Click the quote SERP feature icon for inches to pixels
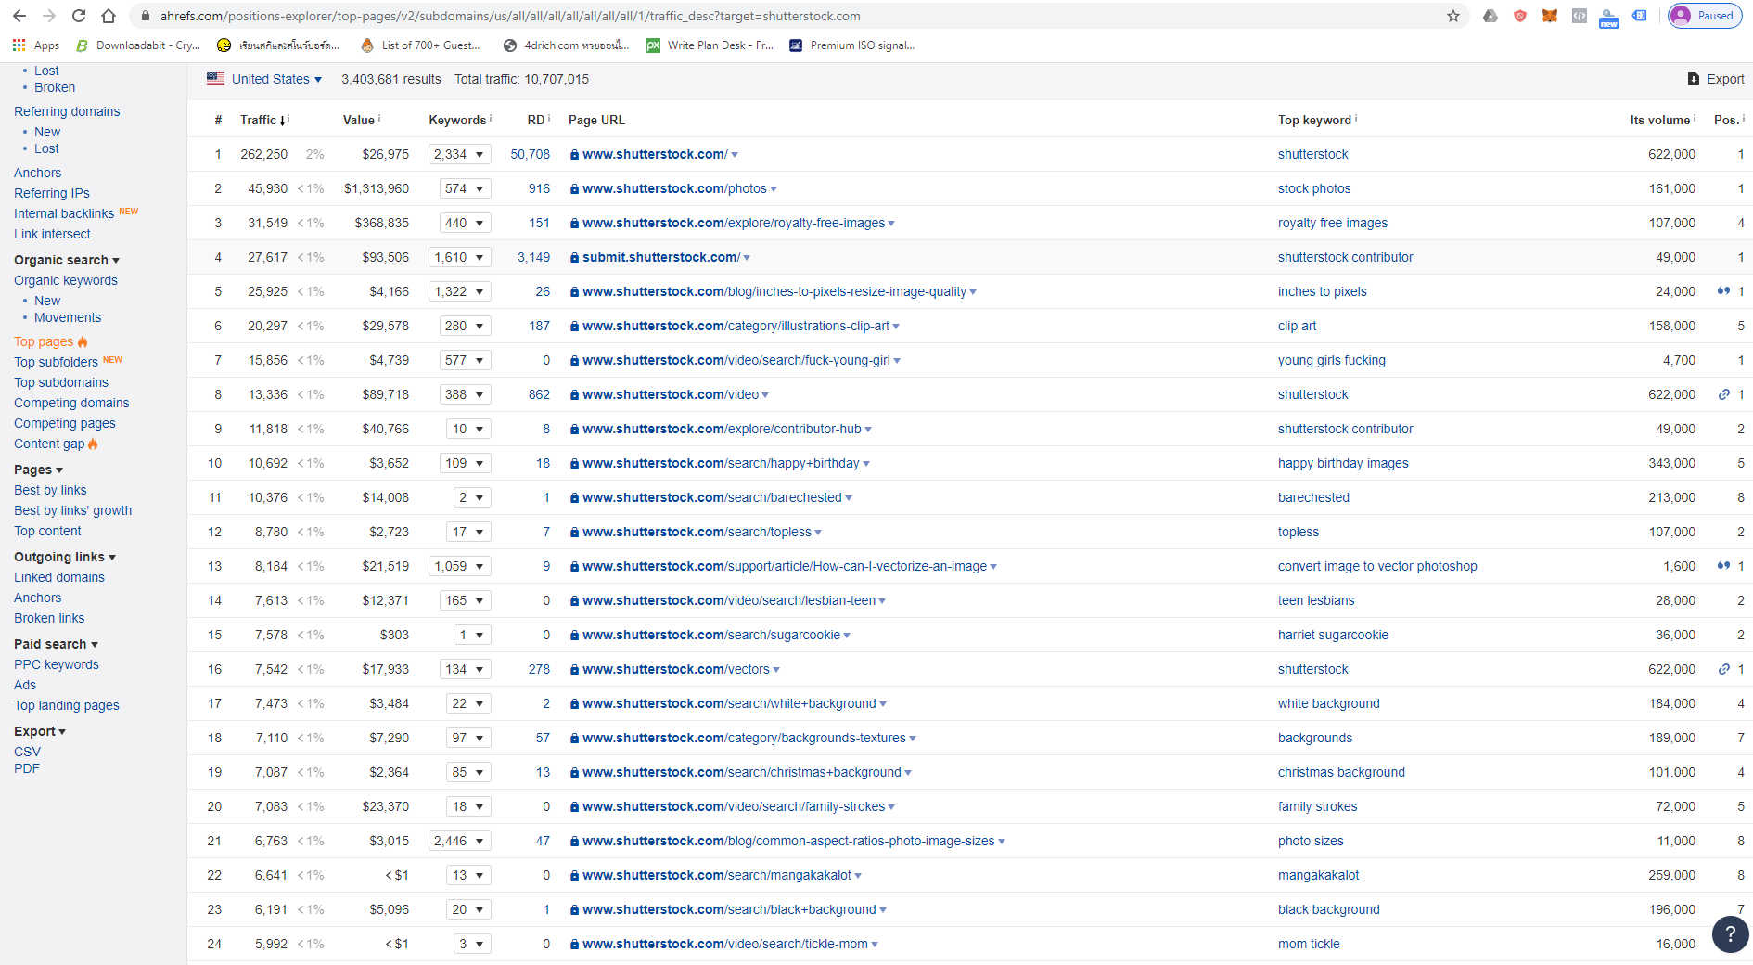This screenshot has height=965, width=1753. (x=1723, y=291)
